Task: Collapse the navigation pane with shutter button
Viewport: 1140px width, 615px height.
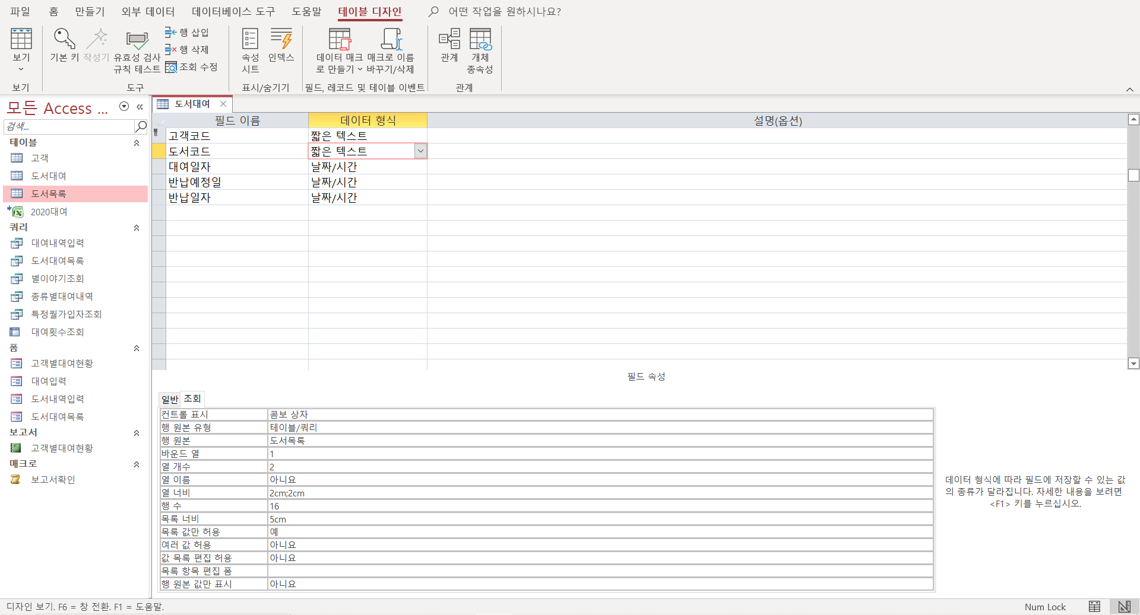Action: pos(140,107)
